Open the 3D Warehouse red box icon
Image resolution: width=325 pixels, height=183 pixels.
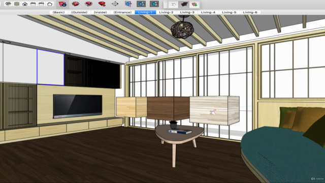(76, 4)
